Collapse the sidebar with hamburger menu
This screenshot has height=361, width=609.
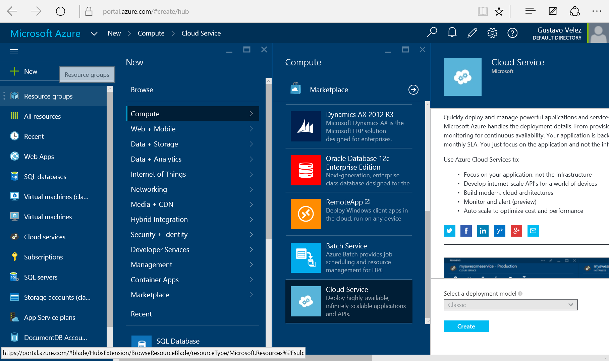pyautogui.click(x=14, y=51)
